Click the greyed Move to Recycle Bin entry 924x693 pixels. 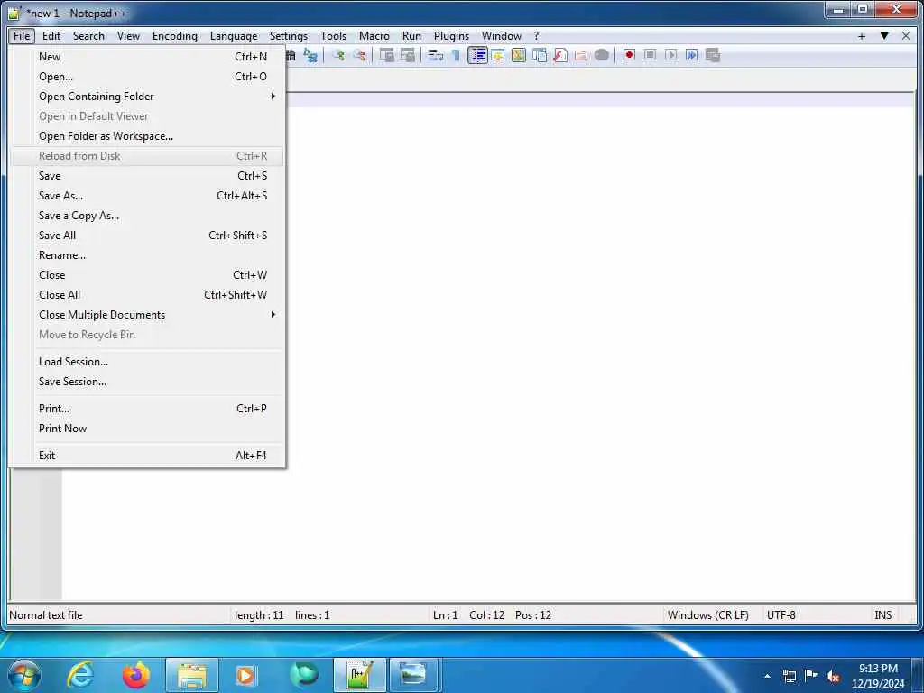click(147, 335)
